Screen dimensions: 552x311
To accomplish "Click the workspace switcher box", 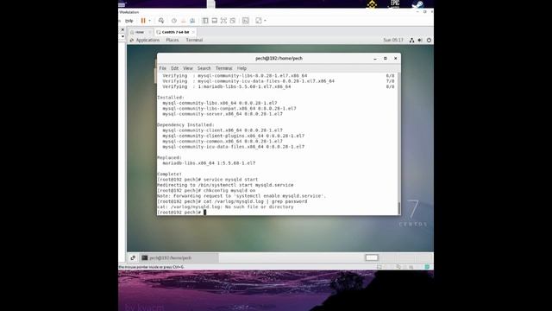I will [372, 257].
